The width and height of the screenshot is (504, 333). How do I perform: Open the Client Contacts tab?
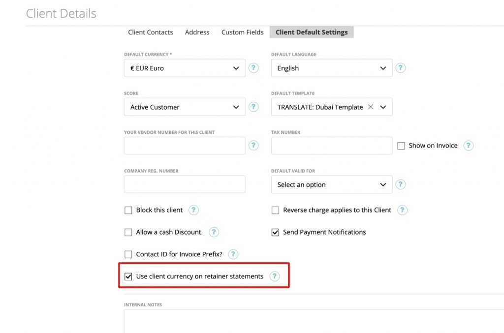point(150,32)
